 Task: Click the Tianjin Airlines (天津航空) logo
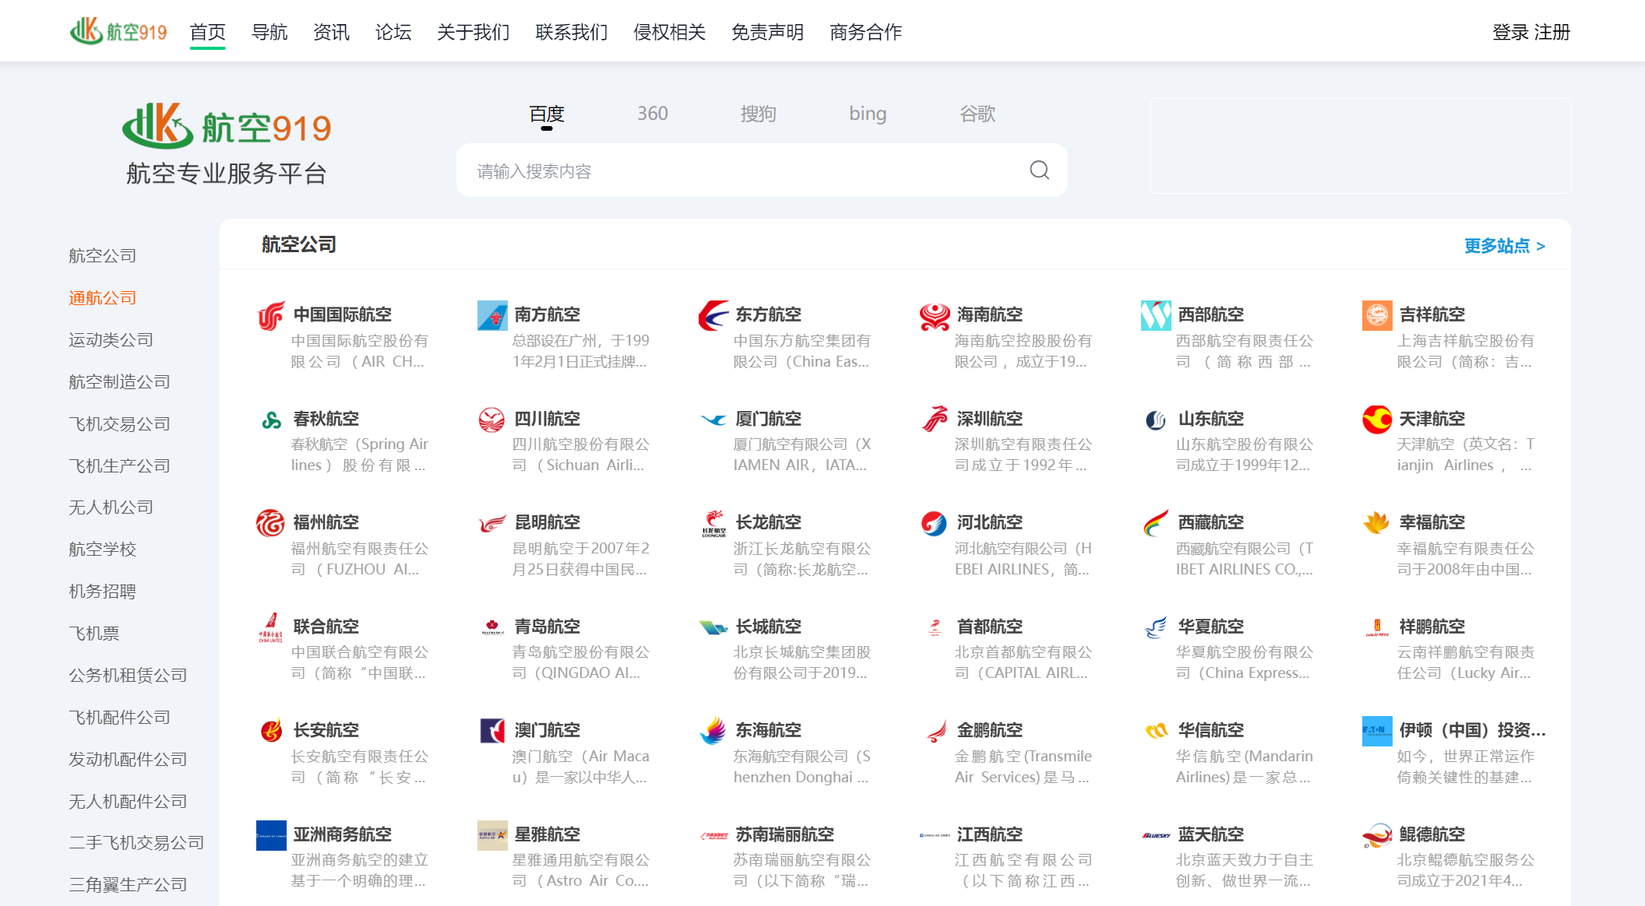[1377, 420]
